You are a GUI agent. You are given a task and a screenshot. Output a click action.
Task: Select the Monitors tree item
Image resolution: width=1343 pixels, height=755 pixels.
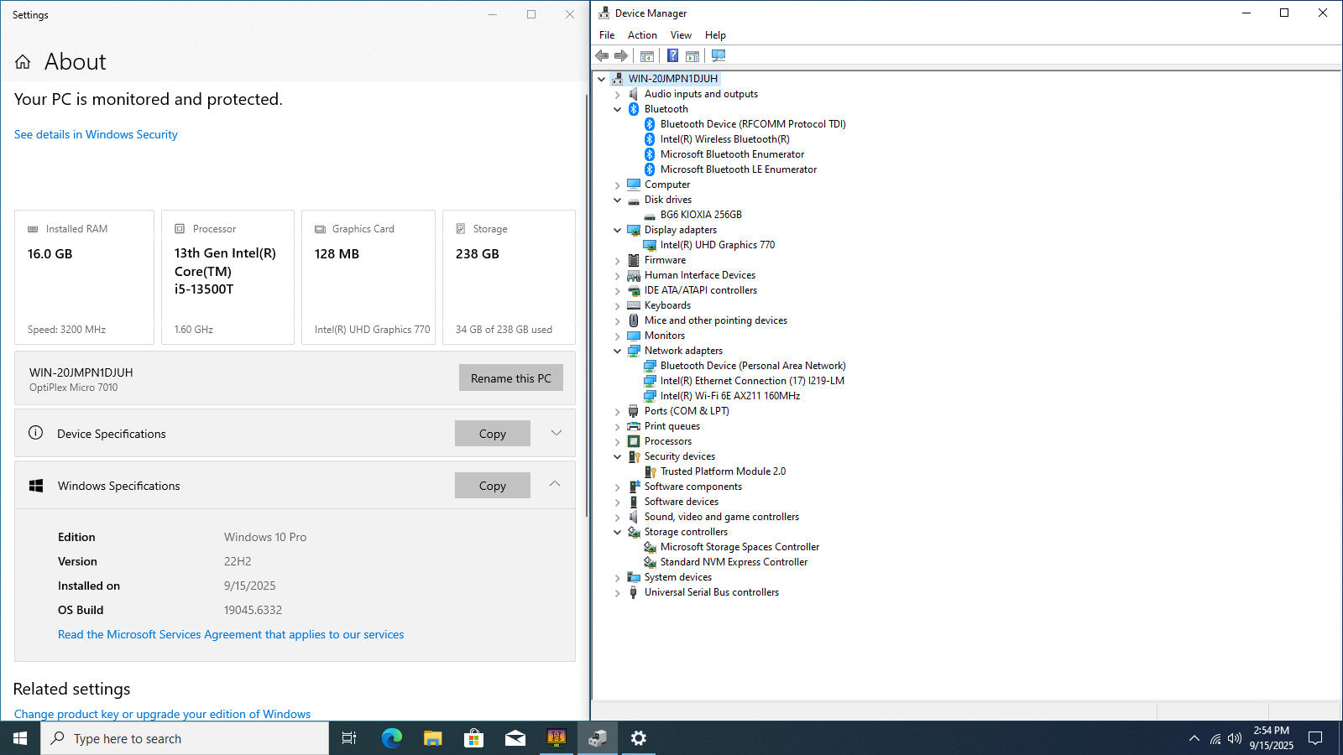pyautogui.click(x=665, y=336)
